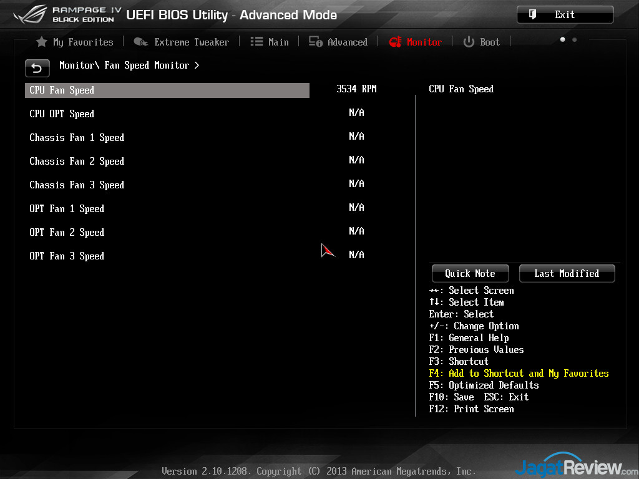639x479 pixels.
Task: Click the F1: General Help hint
Action: (x=469, y=337)
